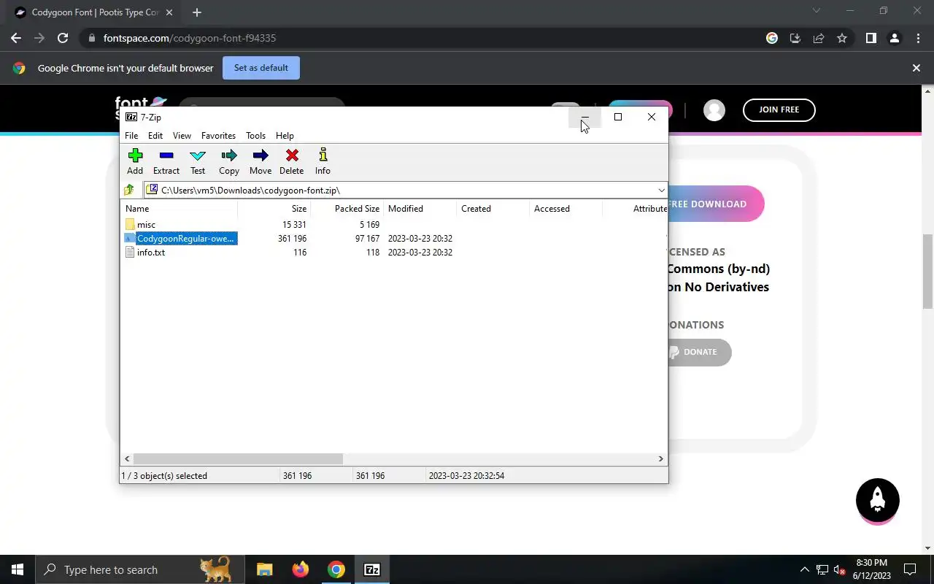The image size is (934, 584).
Task: Minimize the 7-Zip window
Action: point(584,117)
